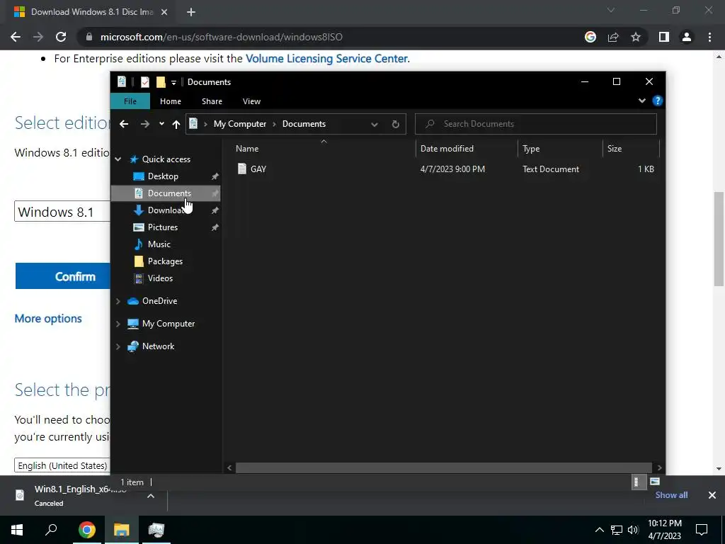The height and width of the screenshot is (544, 725).
Task: Open Music in the navigation pane
Action: 159,244
